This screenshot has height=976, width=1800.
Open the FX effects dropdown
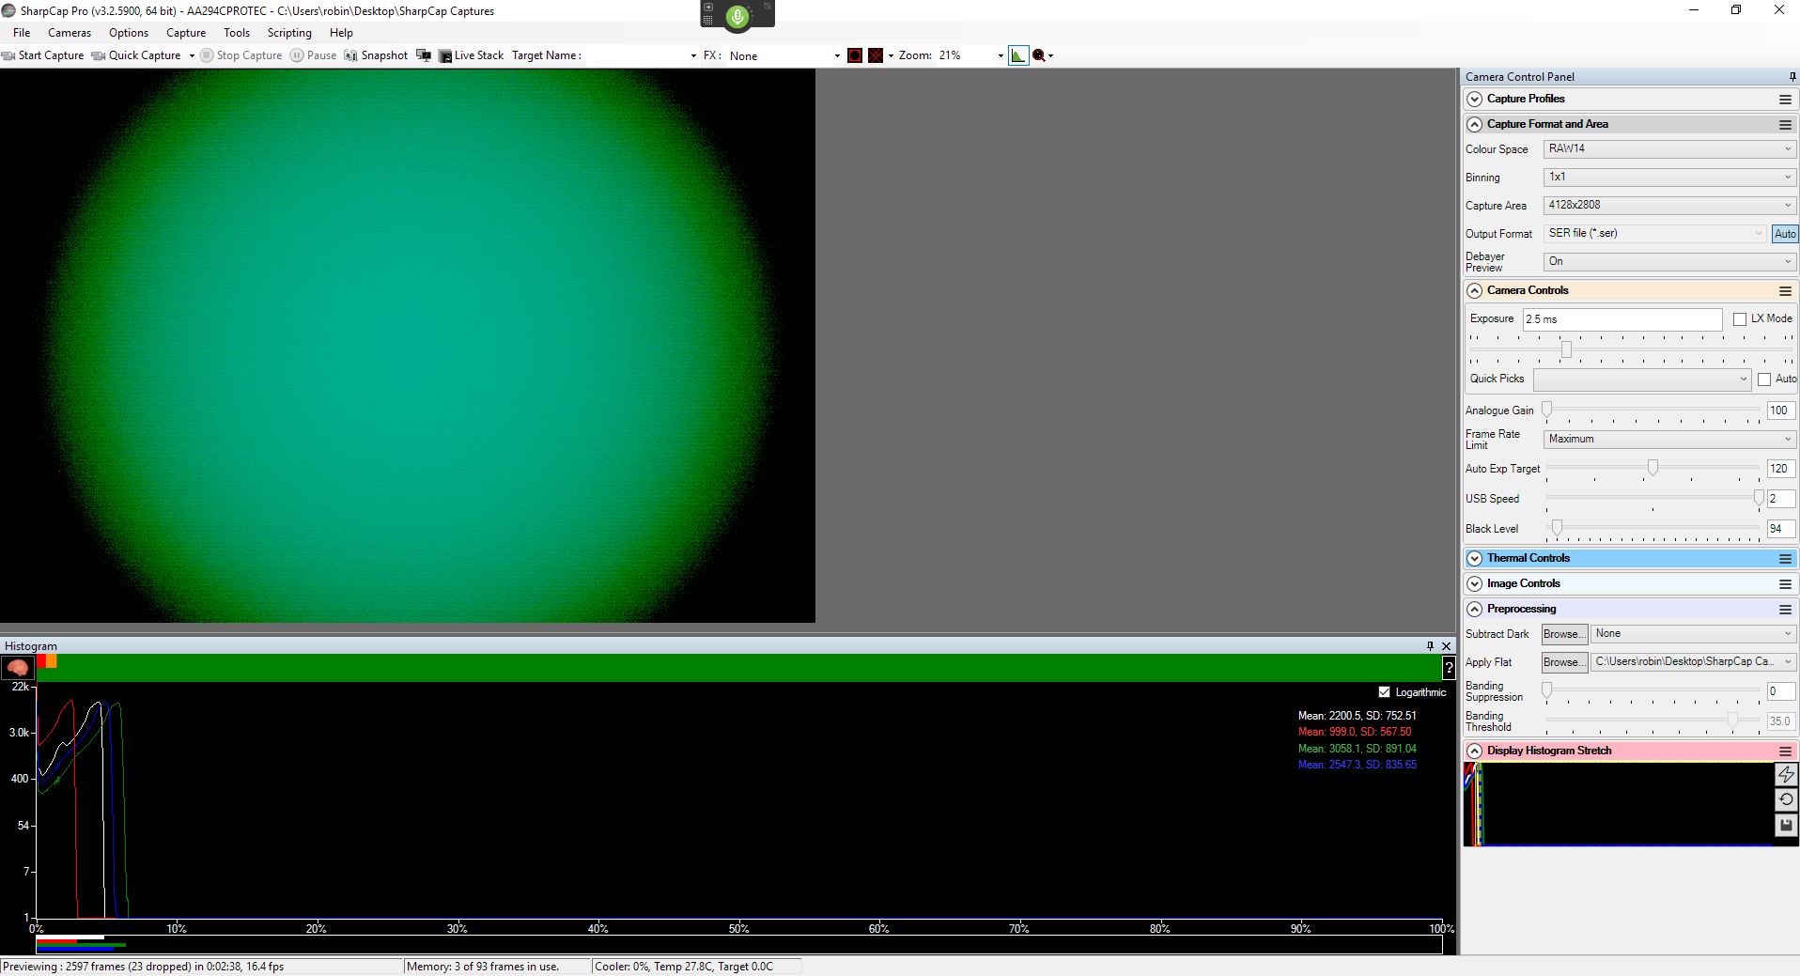pyautogui.click(x=837, y=56)
